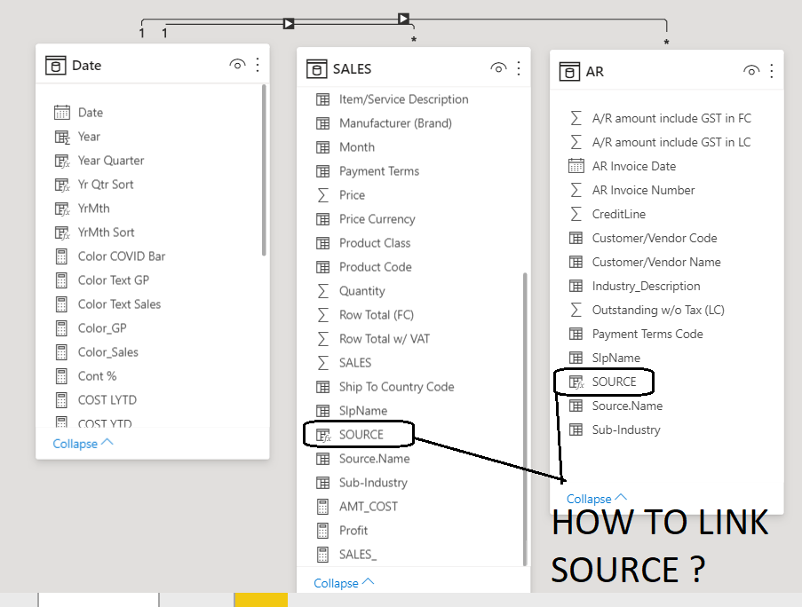802x607 pixels.
Task: Select Color Text GP measure
Action: click(114, 280)
